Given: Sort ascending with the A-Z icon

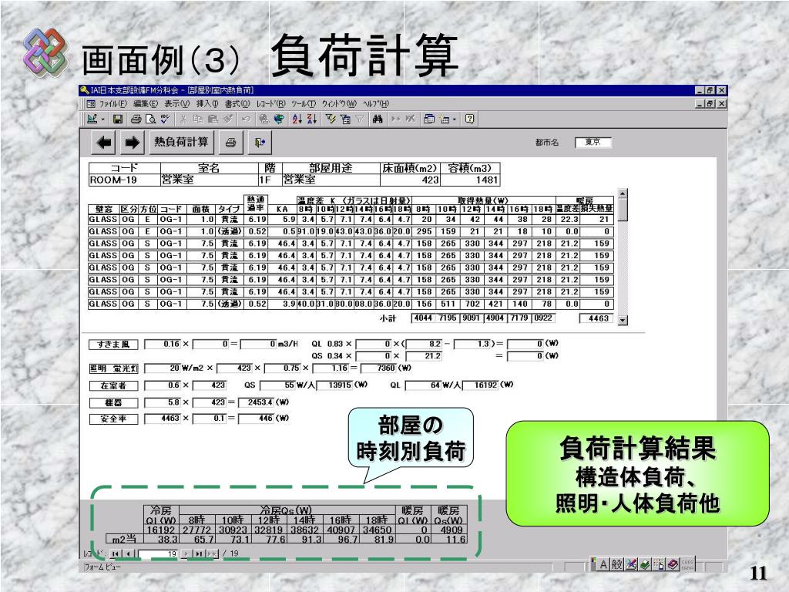Looking at the screenshot, I should coord(297,119).
